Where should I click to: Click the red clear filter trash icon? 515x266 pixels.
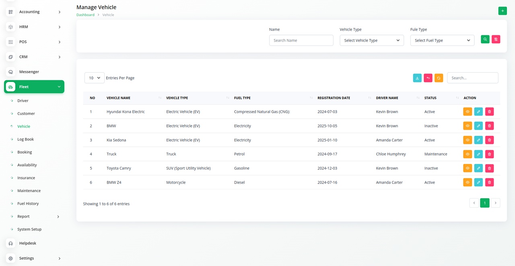click(x=496, y=39)
